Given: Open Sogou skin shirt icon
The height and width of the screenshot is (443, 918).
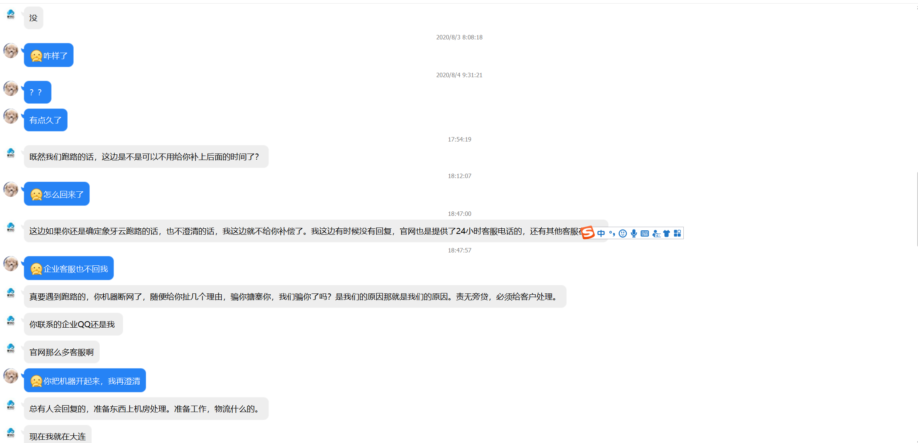Looking at the screenshot, I should coord(666,234).
